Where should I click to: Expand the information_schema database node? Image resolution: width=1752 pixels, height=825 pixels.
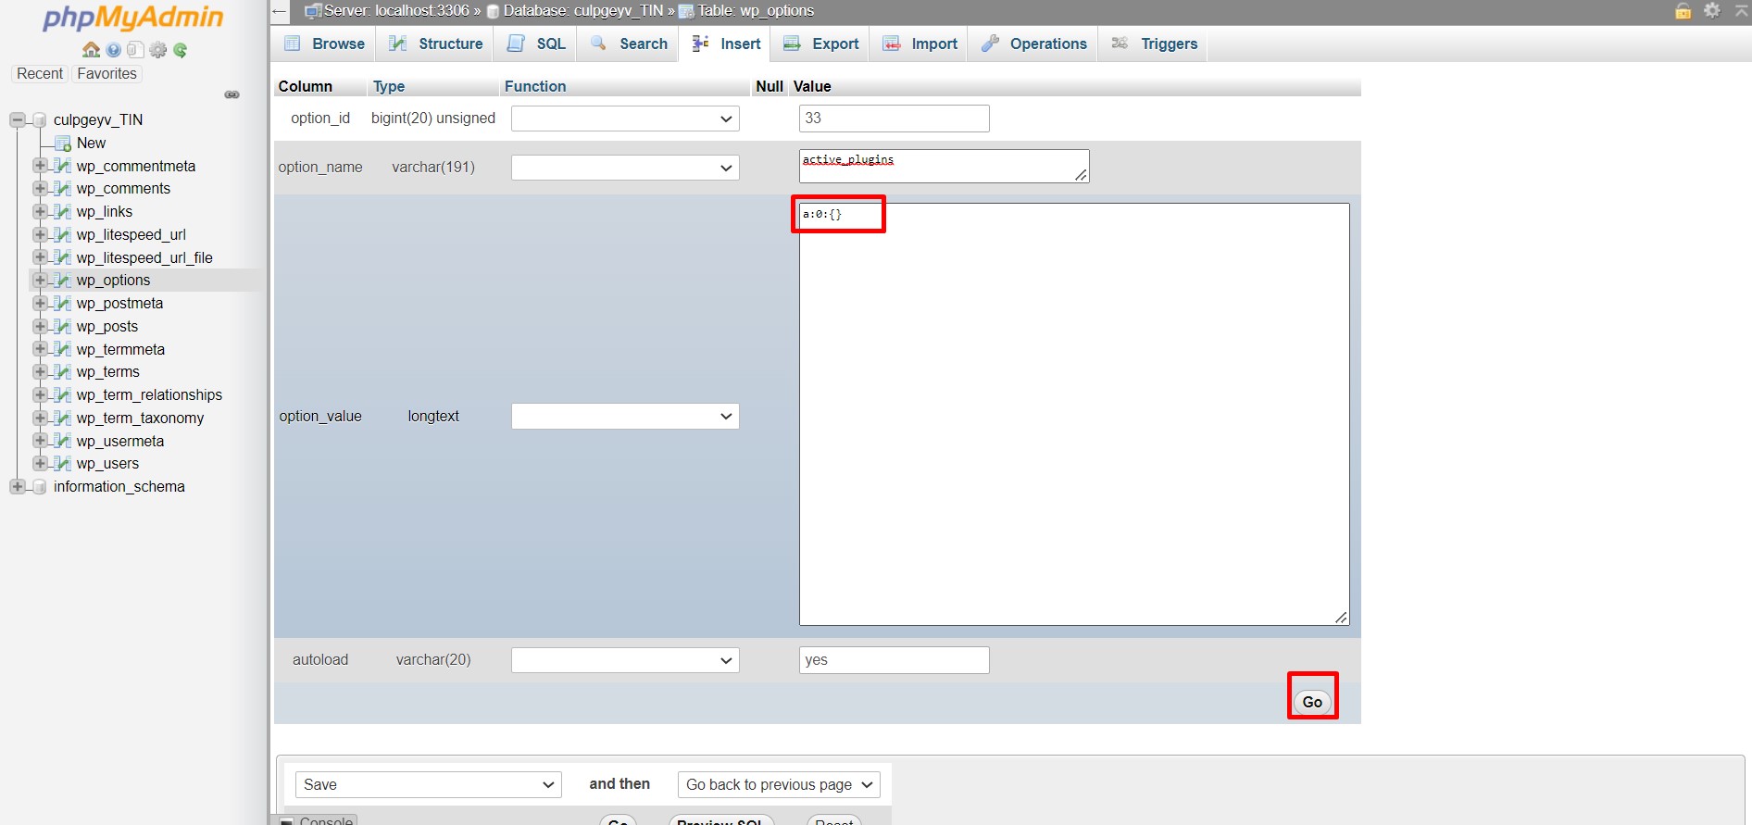pos(17,487)
